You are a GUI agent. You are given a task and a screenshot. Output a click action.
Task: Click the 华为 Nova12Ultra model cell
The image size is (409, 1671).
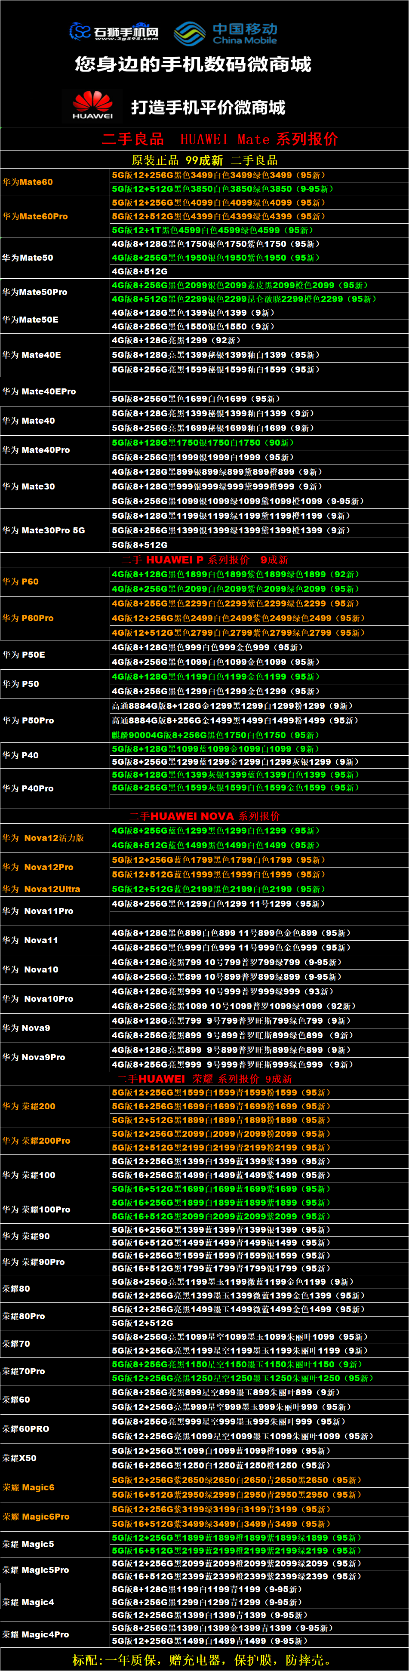[55, 889]
